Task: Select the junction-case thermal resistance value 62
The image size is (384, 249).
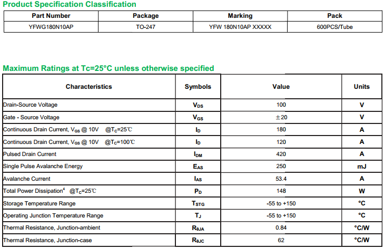Action: 281,240
